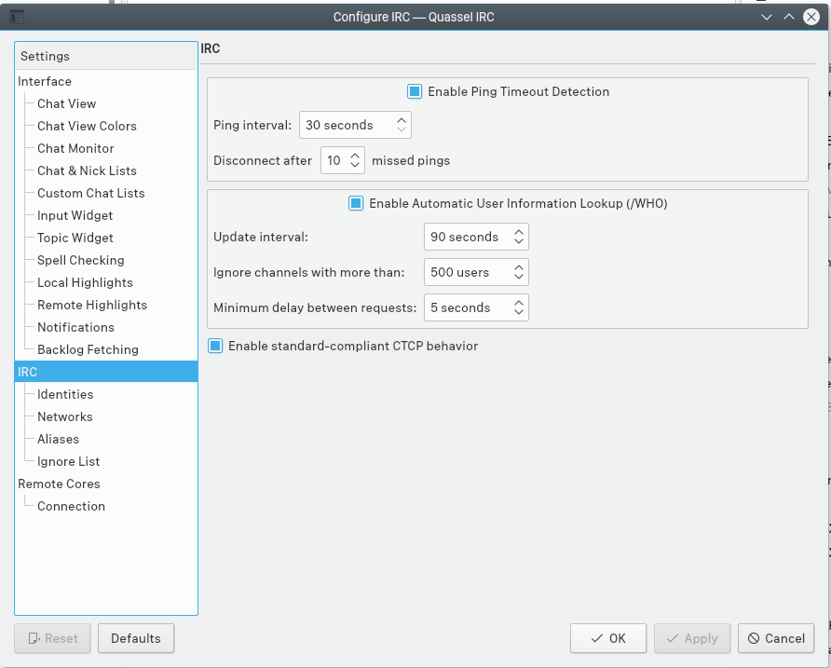
Task: Select the Interface category
Action: 45,81
